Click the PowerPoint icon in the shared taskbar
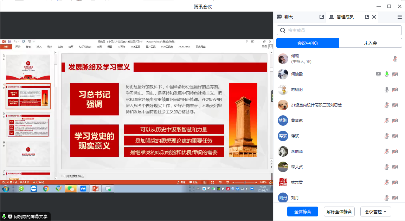 point(95,189)
